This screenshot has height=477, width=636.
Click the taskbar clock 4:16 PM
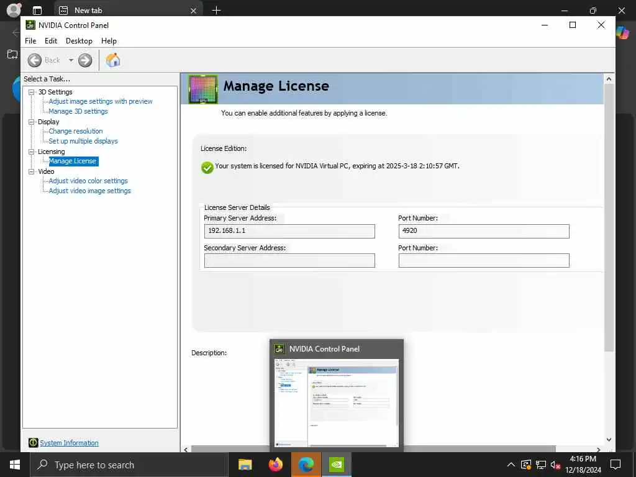coord(583,459)
